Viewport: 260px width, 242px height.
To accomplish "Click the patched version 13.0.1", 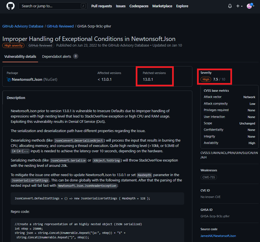I will (x=148, y=79).
